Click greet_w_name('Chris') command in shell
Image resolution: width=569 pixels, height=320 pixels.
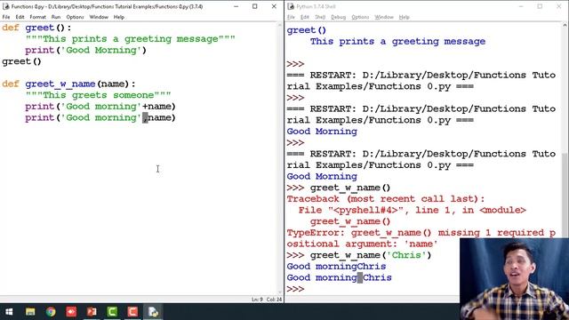pyautogui.click(x=371, y=255)
